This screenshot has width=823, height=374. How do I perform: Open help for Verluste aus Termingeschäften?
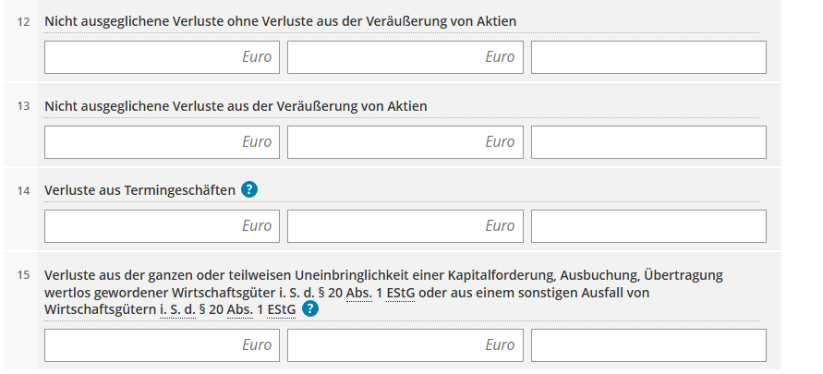tap(249, 190)
